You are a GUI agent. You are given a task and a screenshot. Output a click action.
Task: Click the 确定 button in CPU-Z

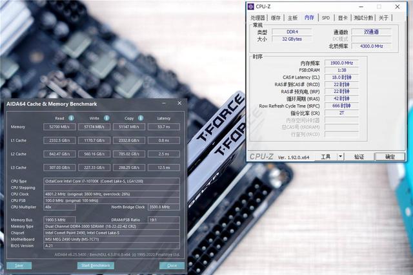coord(390,157)
